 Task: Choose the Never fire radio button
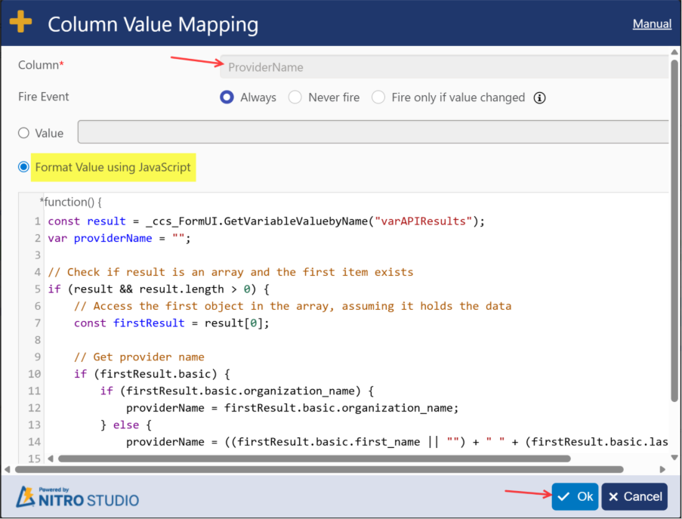coord(295,97)
